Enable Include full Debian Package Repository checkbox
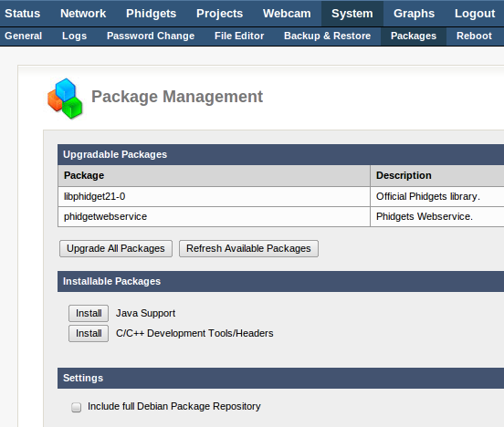The height and width of the screenshot is (427, 504). click(76, 407)
